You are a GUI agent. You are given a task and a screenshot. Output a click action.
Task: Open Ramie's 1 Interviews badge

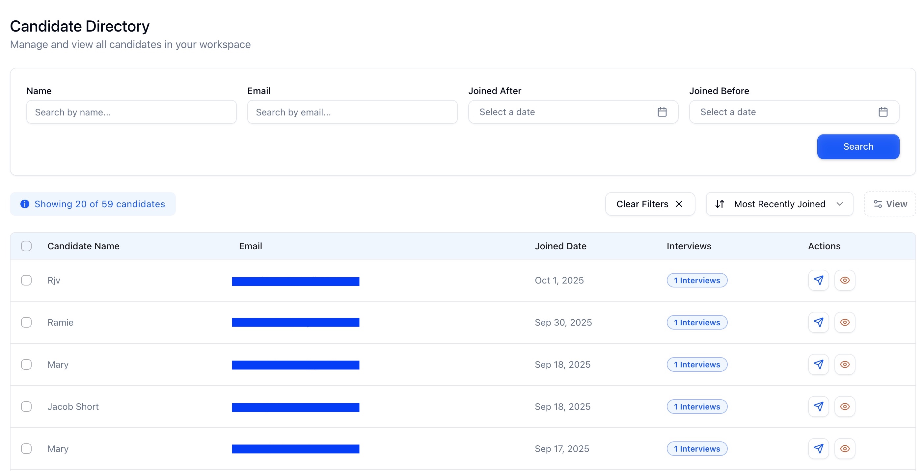696,322
